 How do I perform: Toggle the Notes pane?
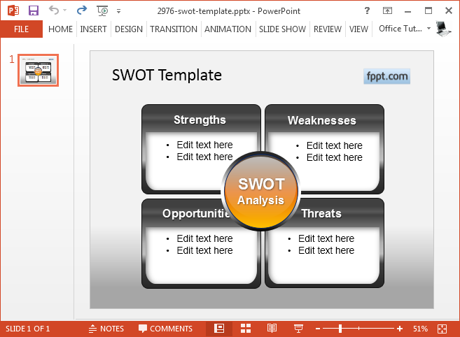[106, 329]
